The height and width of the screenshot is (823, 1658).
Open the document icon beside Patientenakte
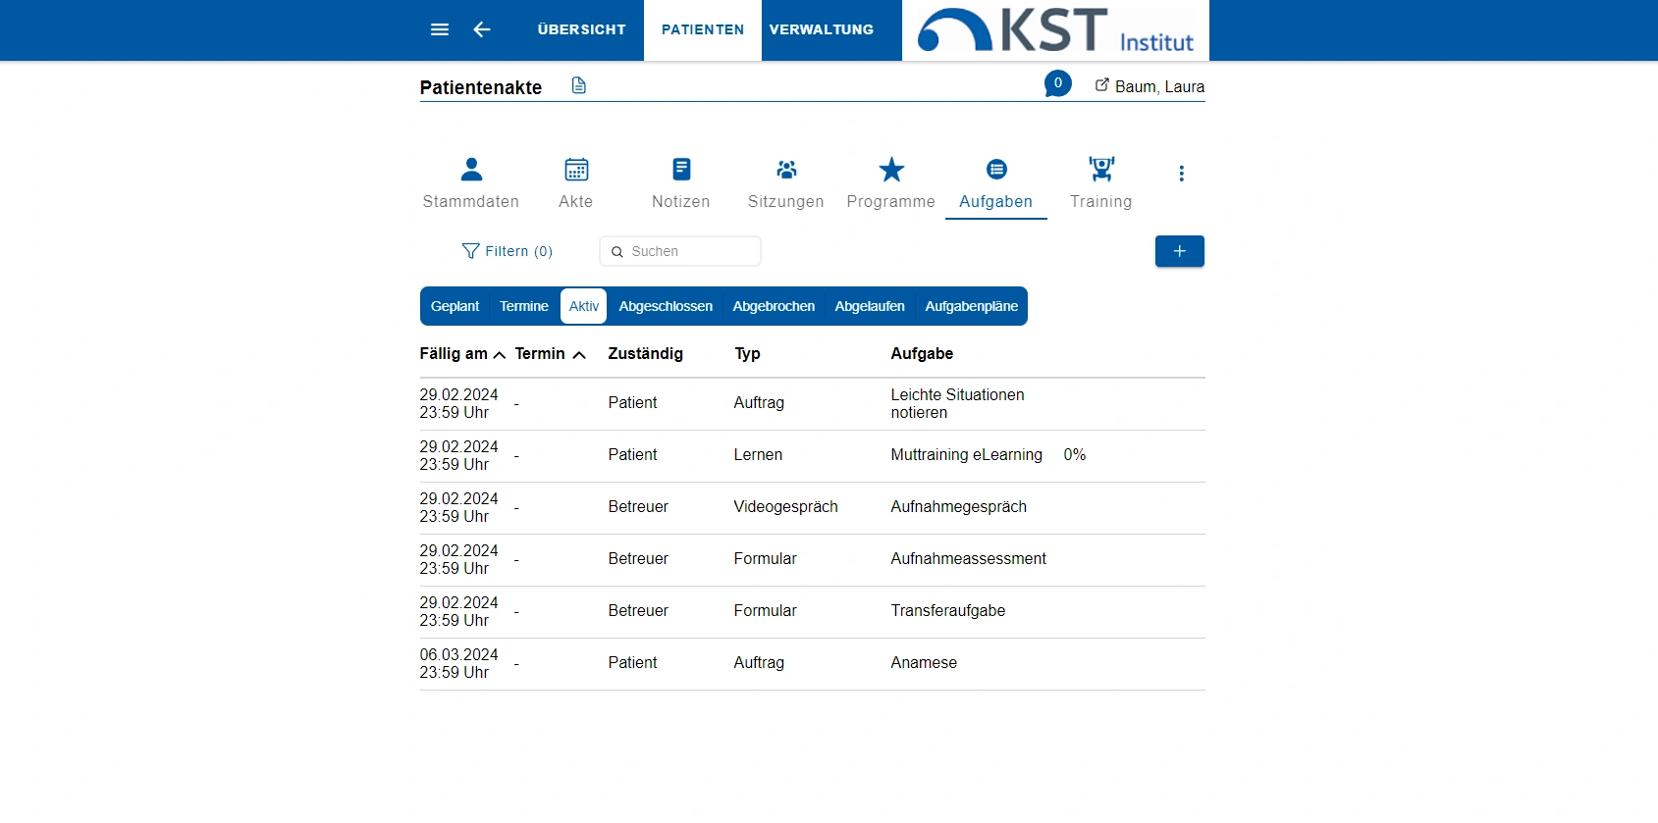[579, 86]
